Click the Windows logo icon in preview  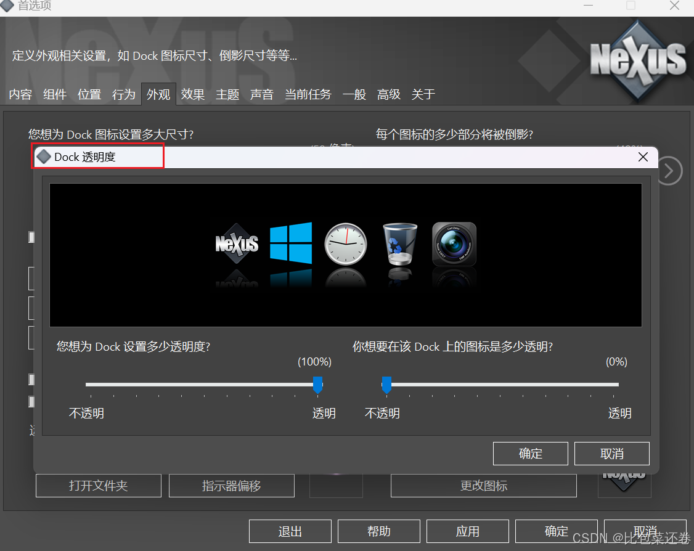point(291,243)
